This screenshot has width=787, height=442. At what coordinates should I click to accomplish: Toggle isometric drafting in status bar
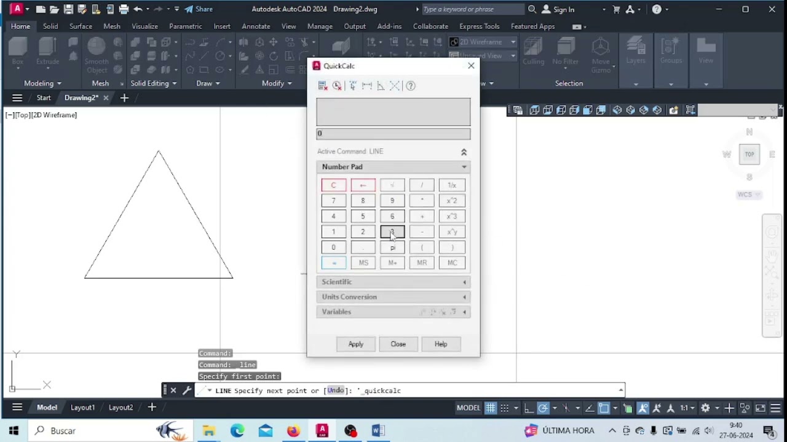[x=566, y=408]
